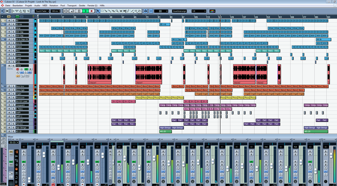Mute the Organ track
The height and width of the screenshot is (186, 337).
[9, 94]
